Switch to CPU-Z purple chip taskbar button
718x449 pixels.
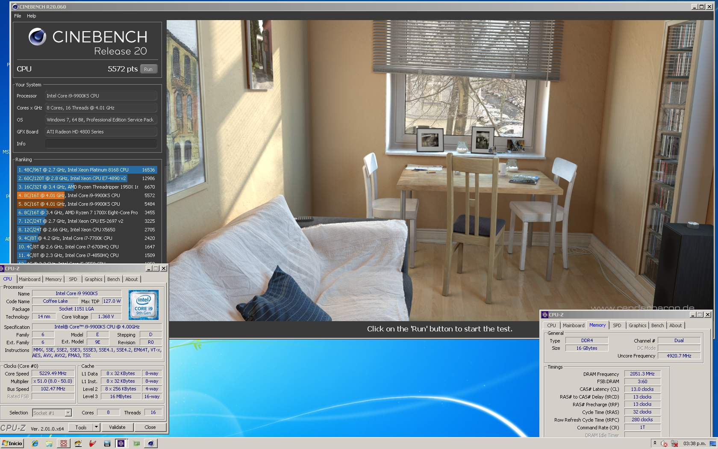121,443
